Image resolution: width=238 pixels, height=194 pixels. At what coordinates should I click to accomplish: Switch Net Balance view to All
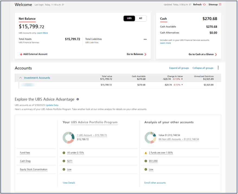click(x=141, y=18)
